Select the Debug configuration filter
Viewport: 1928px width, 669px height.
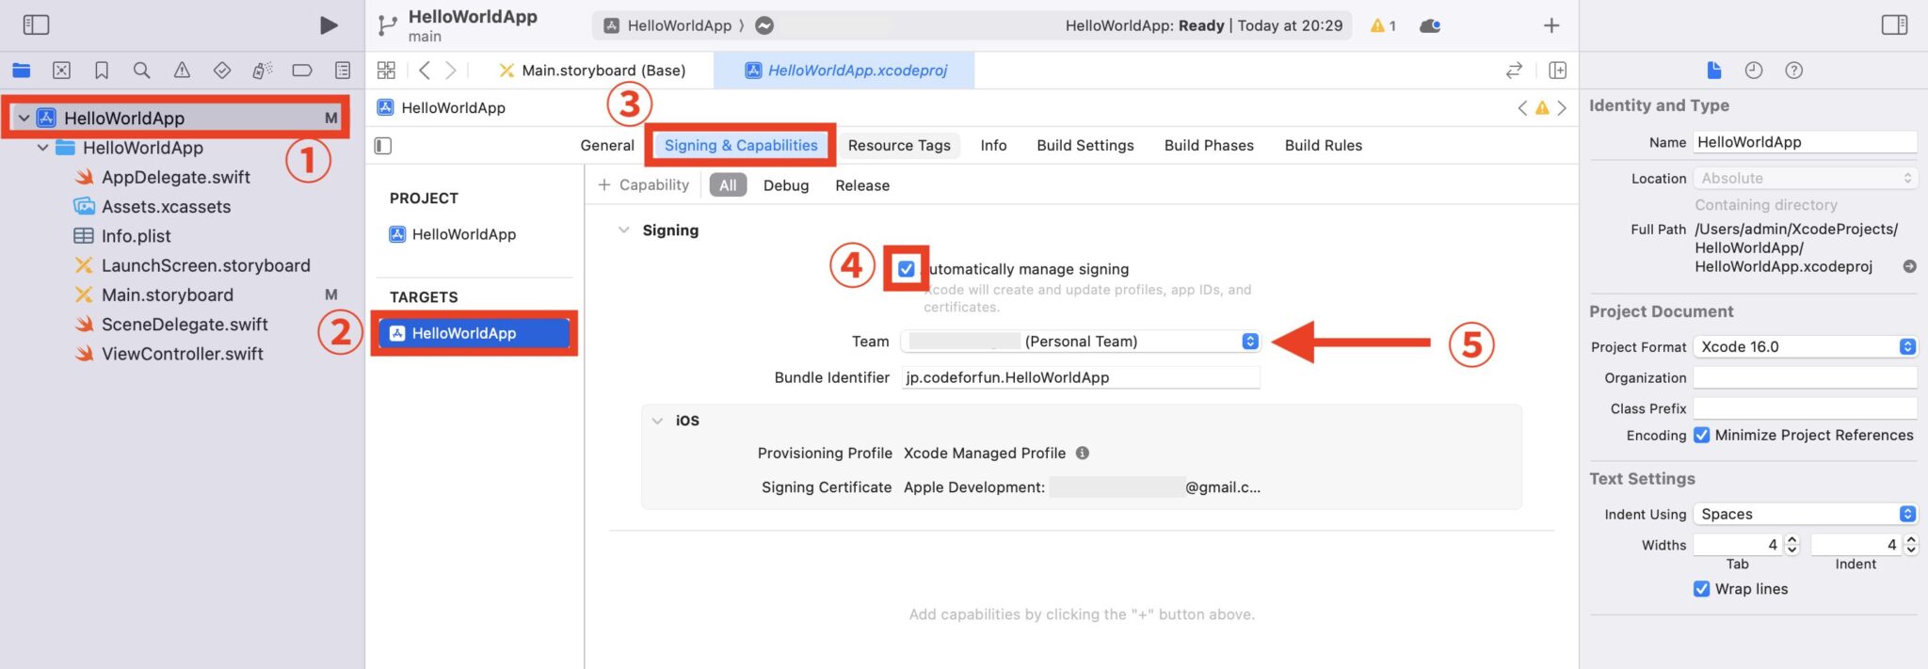(x=785, y=185)
